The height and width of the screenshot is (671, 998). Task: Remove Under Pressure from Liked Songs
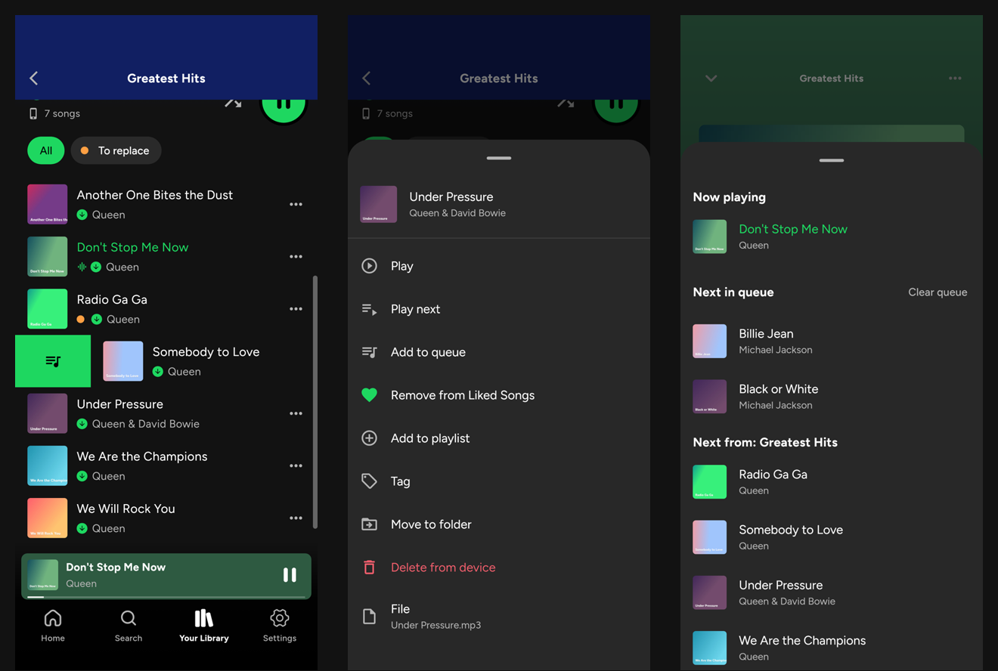tap(499, 395)
